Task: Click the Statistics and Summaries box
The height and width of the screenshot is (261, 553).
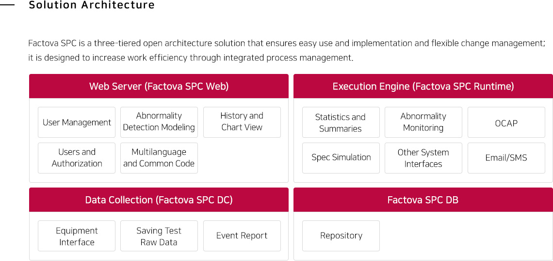Action: point(341,123)
